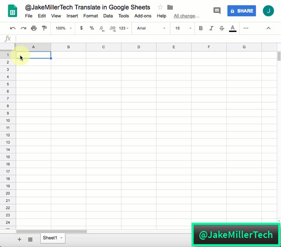Select column F header

tap(209, 47)
